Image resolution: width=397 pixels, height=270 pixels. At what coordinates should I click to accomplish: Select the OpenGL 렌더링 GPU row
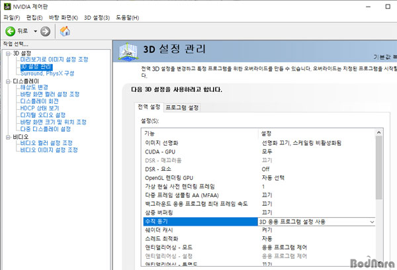(259, 178)
